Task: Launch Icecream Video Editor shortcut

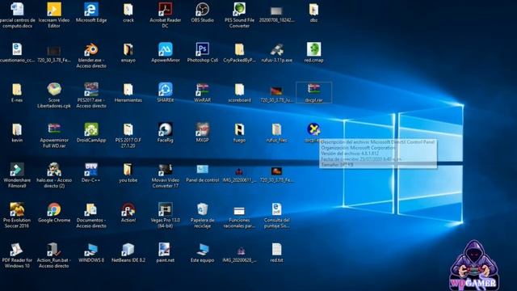Action: click(54, 15)
